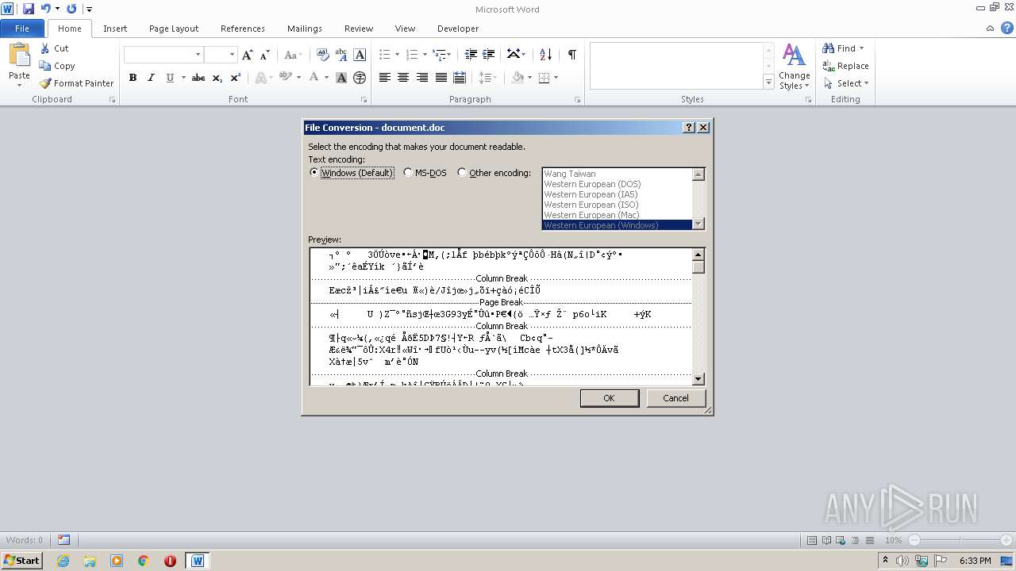Open the font size dropdown

coord(232,55)
